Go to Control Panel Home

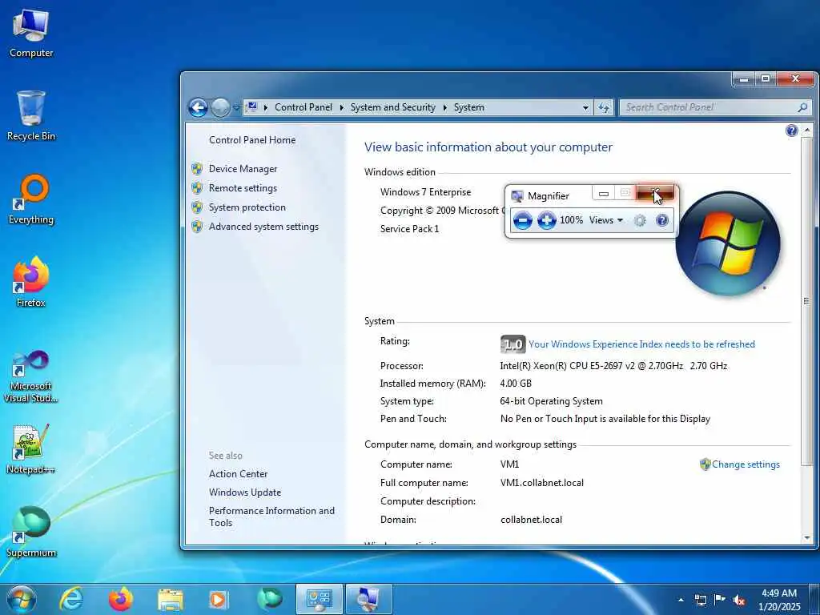pos(252,140)
